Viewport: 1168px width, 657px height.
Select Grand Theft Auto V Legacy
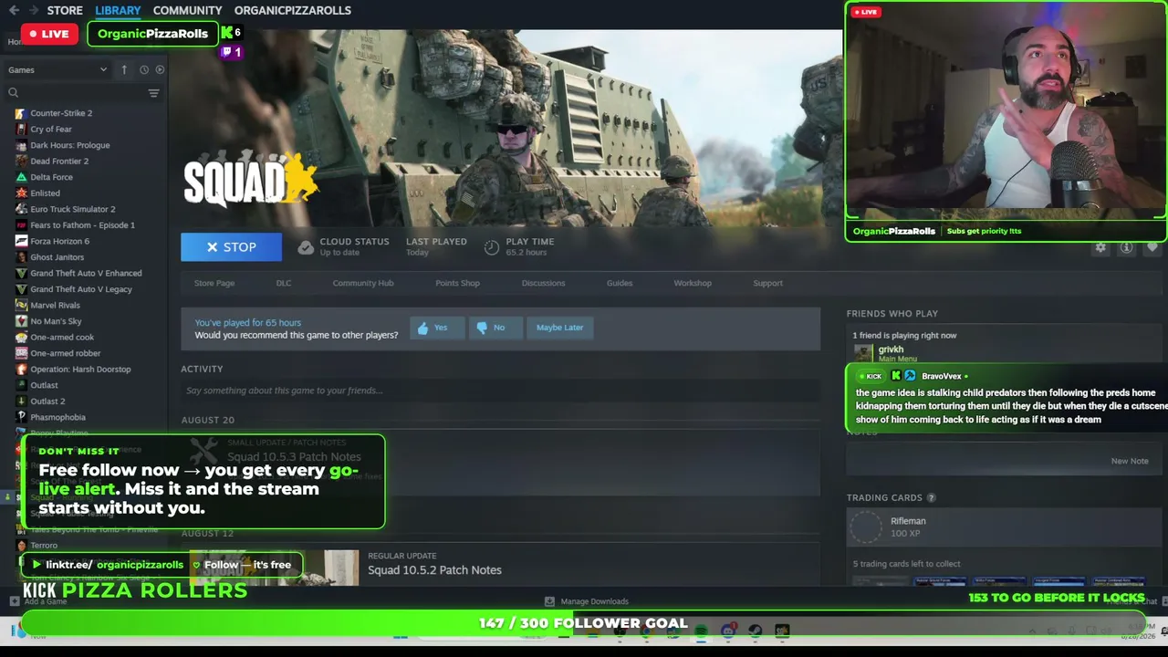pos(81,289)
